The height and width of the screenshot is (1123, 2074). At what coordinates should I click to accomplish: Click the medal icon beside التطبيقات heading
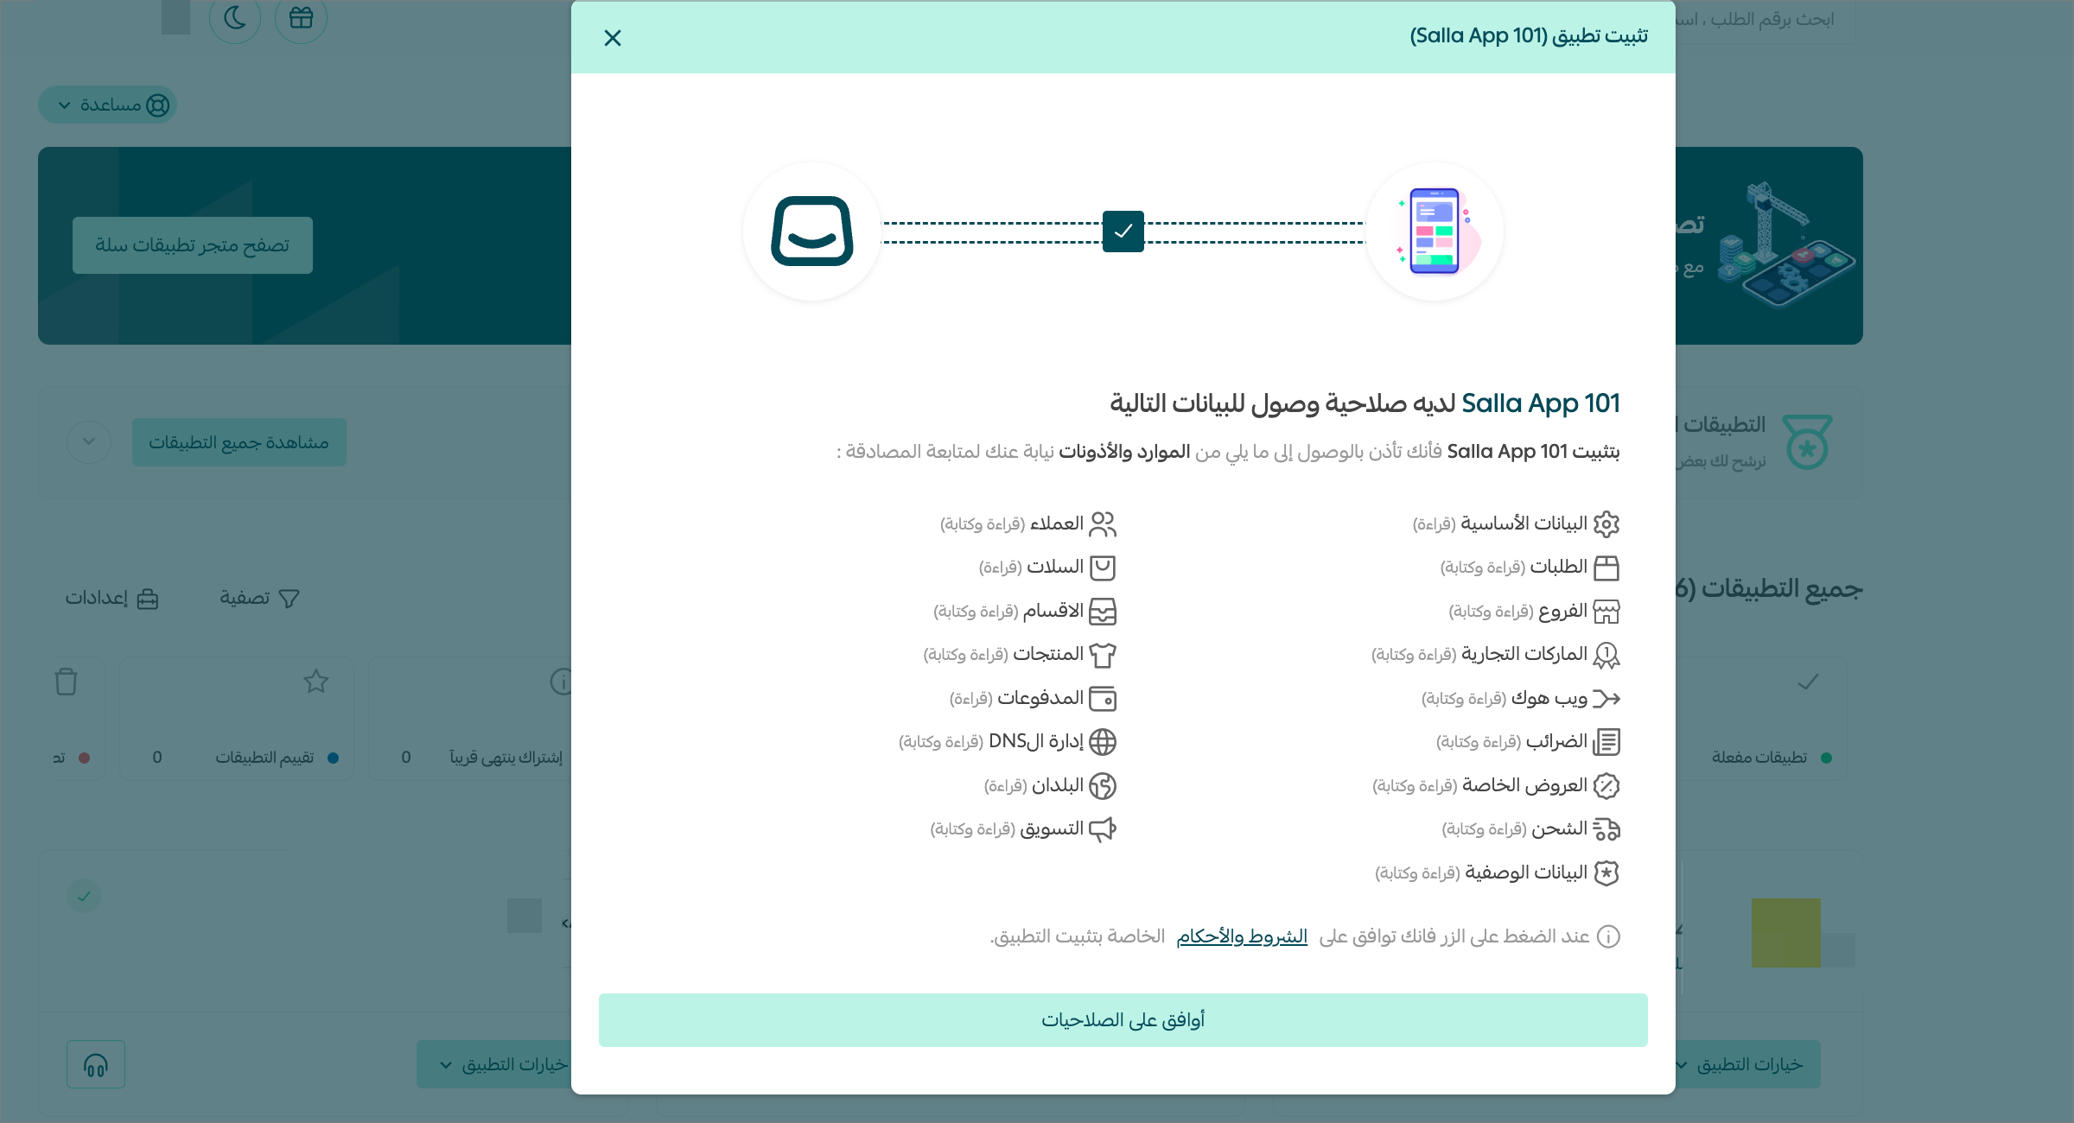click(x=1808, y=441)
